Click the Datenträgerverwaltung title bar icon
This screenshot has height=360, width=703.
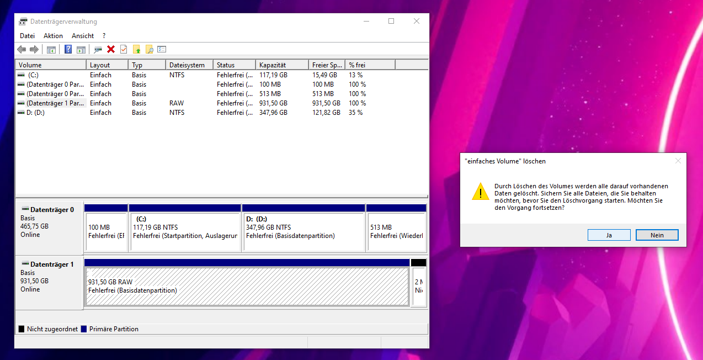23,22
